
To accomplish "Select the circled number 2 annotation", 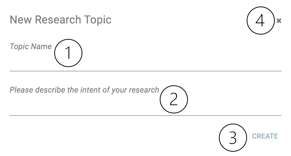I will coord(174,99).
